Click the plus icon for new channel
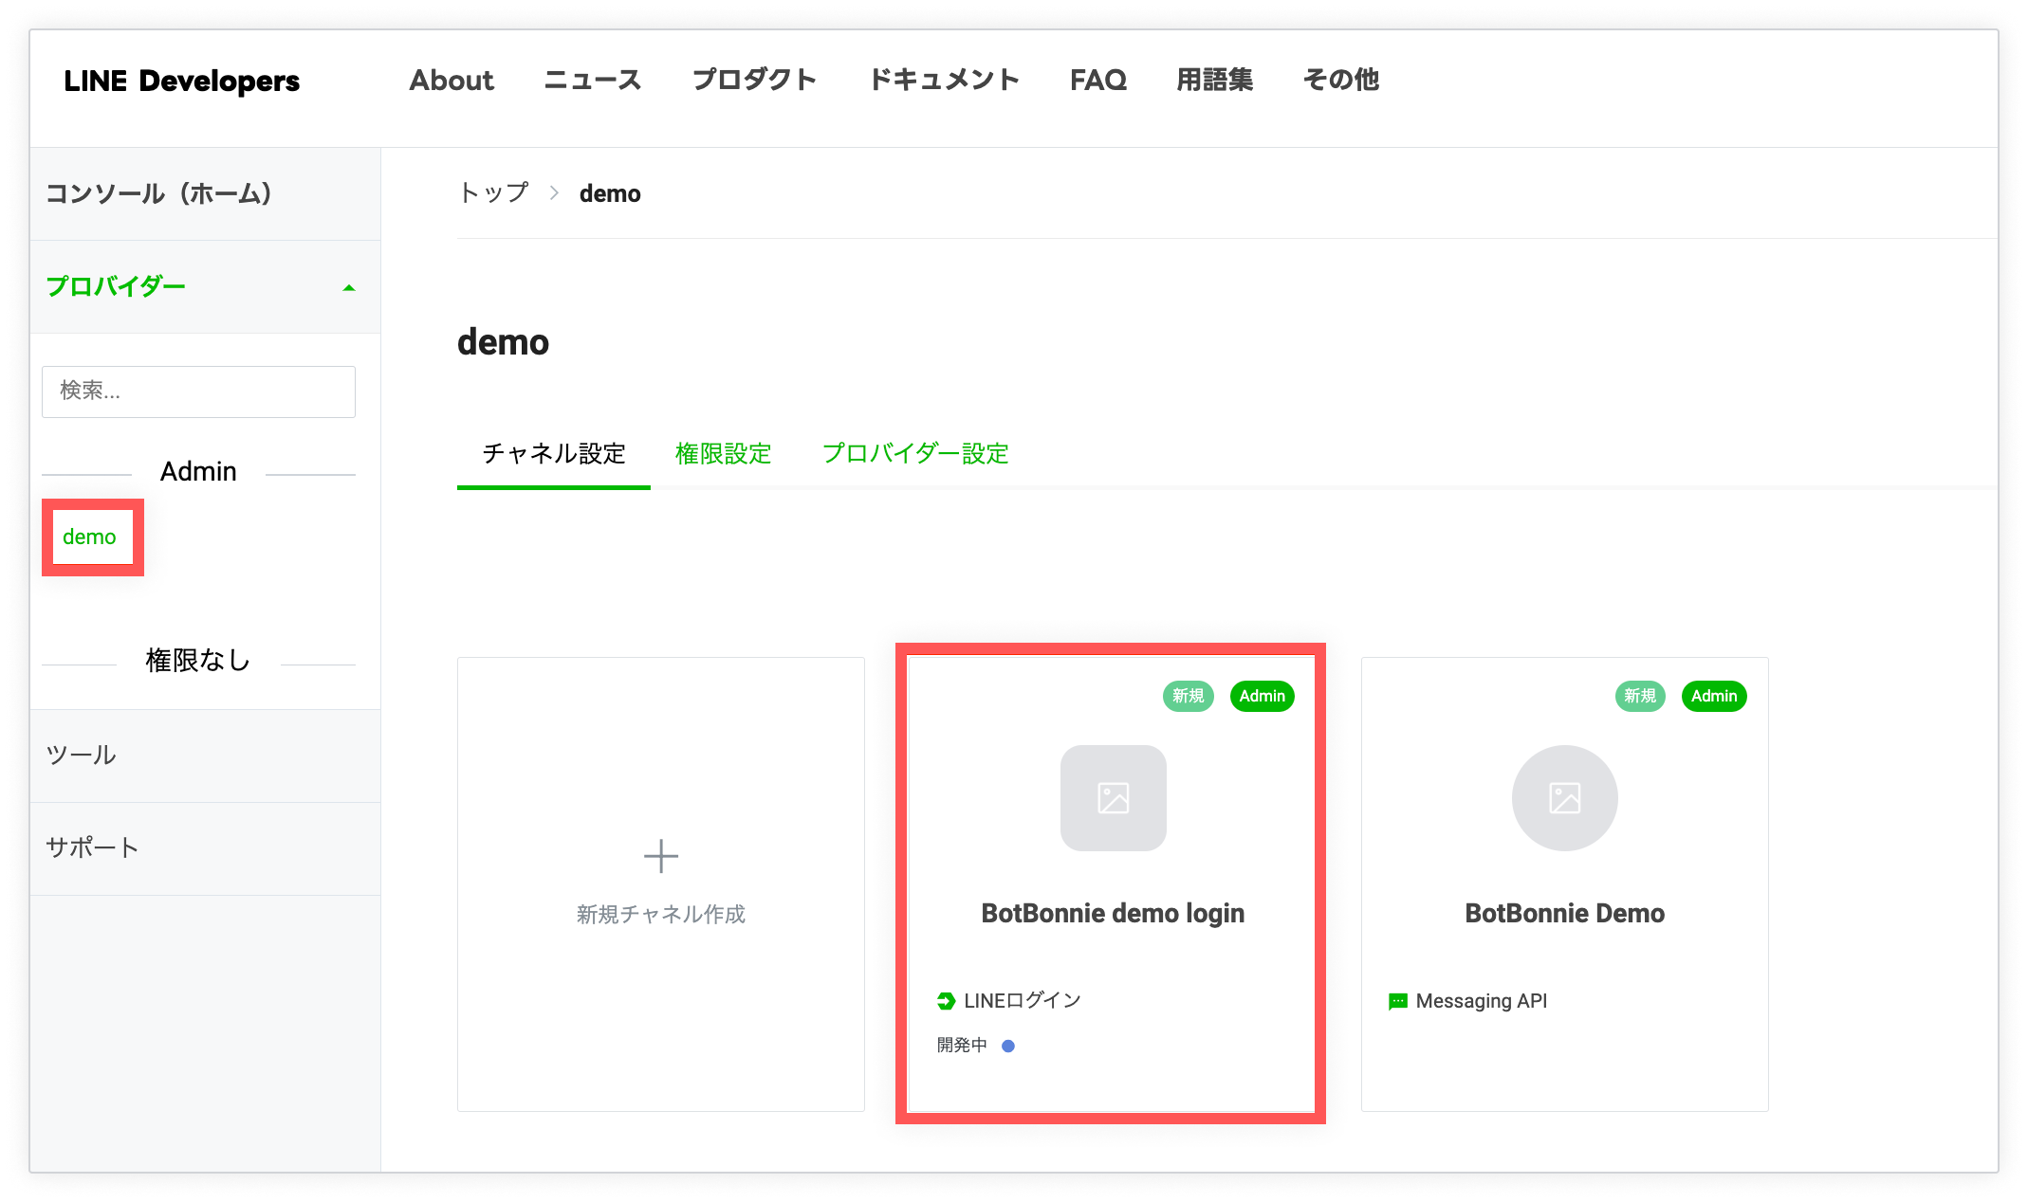The width and height of the screenshot is (2028, 1202). tap(661, 856)
